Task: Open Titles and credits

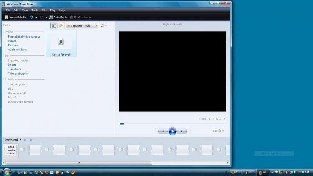Action: coord(18,74)
